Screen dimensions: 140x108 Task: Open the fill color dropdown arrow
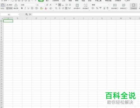click(43, 8)
